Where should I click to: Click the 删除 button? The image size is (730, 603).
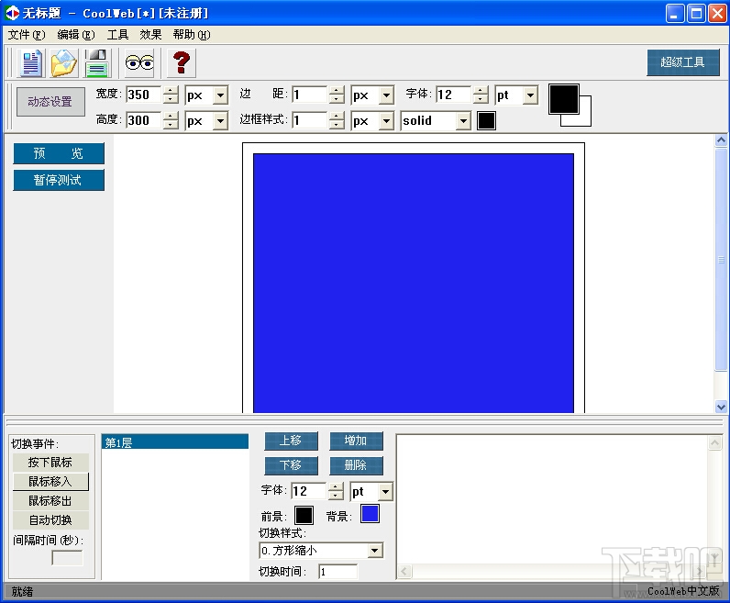pos(356,465)
